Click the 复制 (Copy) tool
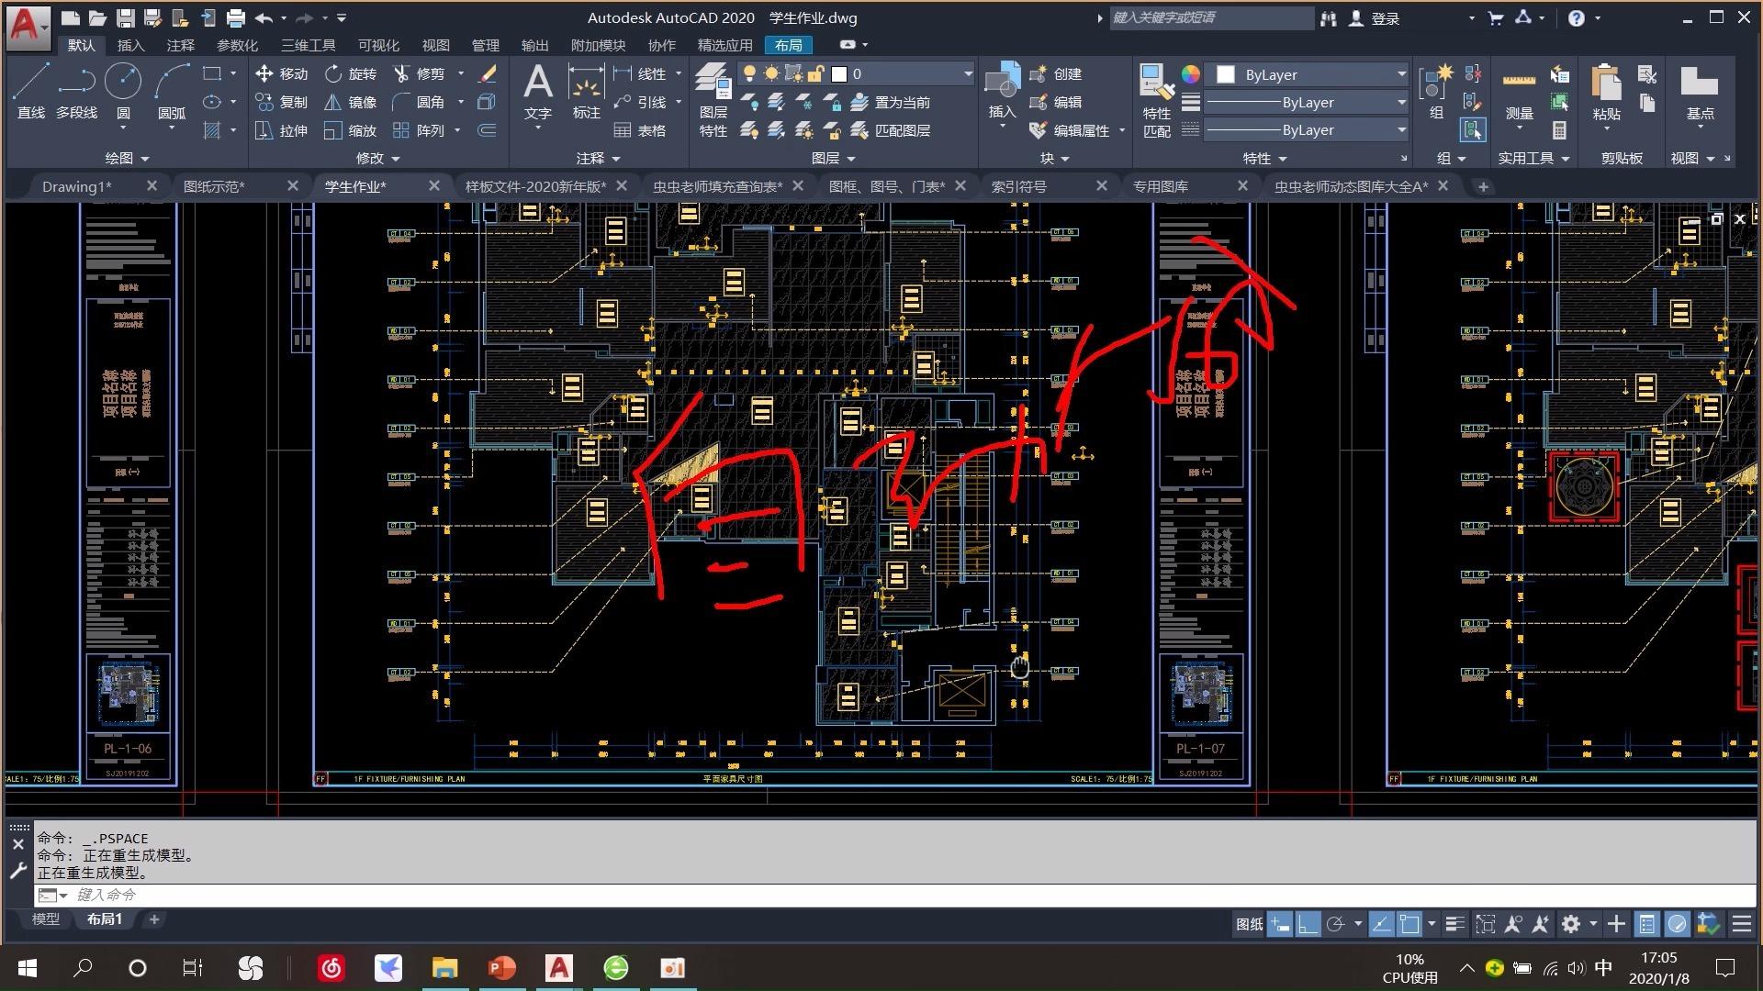The width and height of the screenshot is (1763, 991). coord(282,102)
